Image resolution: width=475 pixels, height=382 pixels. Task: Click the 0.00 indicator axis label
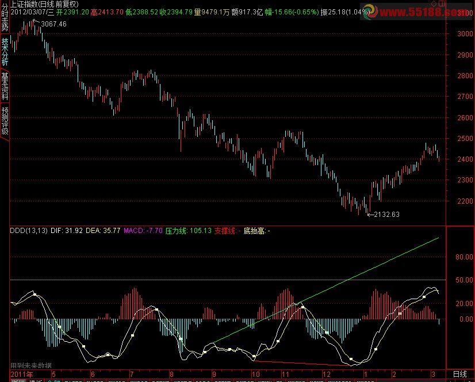pyautogui.click(x=466, y=319)
